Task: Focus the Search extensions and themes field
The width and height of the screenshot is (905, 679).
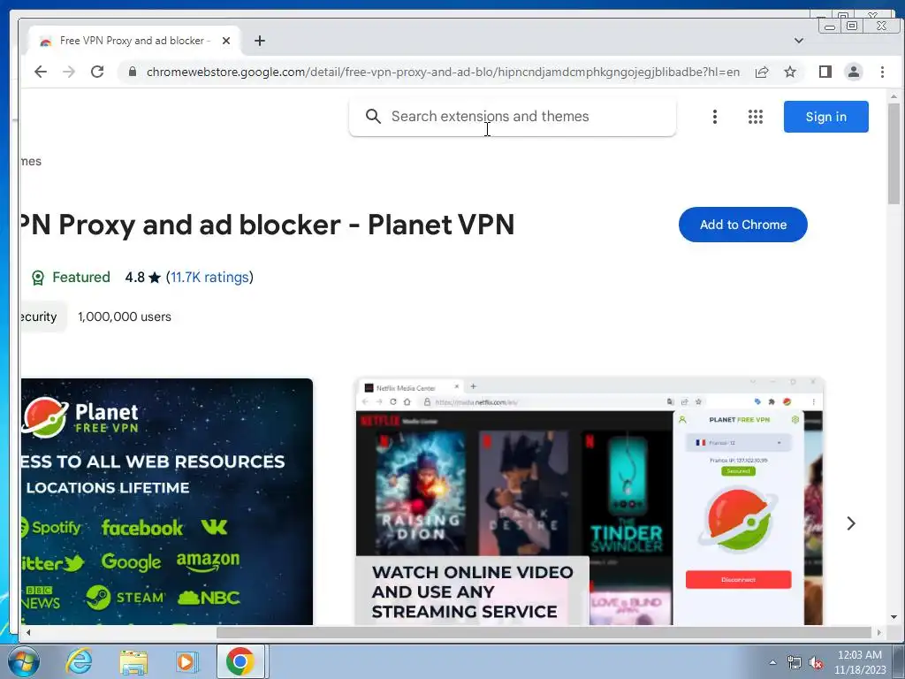Action: pyautogui.click(x=513, y=117)
